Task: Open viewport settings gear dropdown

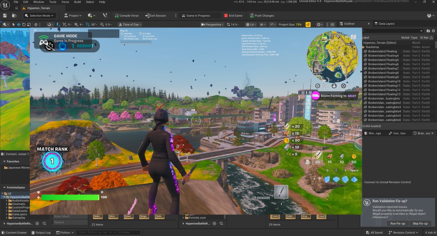Action: (320, 24)
